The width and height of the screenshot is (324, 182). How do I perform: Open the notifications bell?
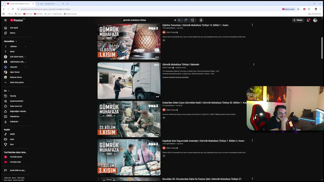click(308, 20)
